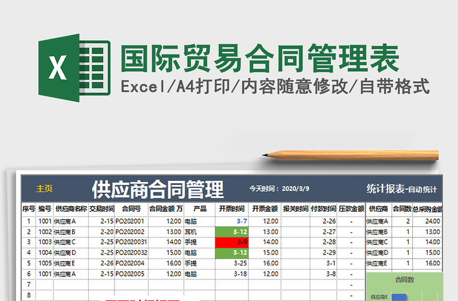
Task: Select the 供应商名称 column header
Action: click(x=71, y=209)
